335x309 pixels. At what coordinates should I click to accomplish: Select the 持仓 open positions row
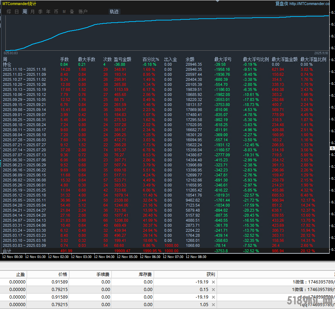point(8,64)
